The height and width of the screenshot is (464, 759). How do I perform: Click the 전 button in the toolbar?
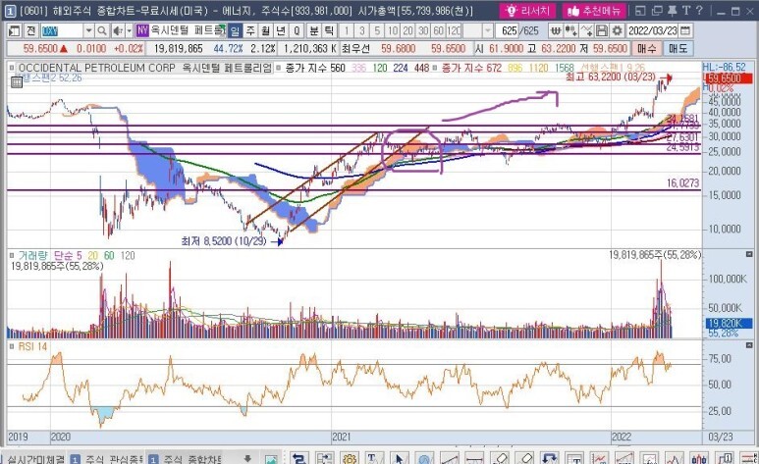click(x=30, y=31)
